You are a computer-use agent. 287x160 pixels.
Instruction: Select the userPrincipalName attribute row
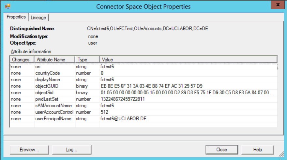click(x=144, y=119)
